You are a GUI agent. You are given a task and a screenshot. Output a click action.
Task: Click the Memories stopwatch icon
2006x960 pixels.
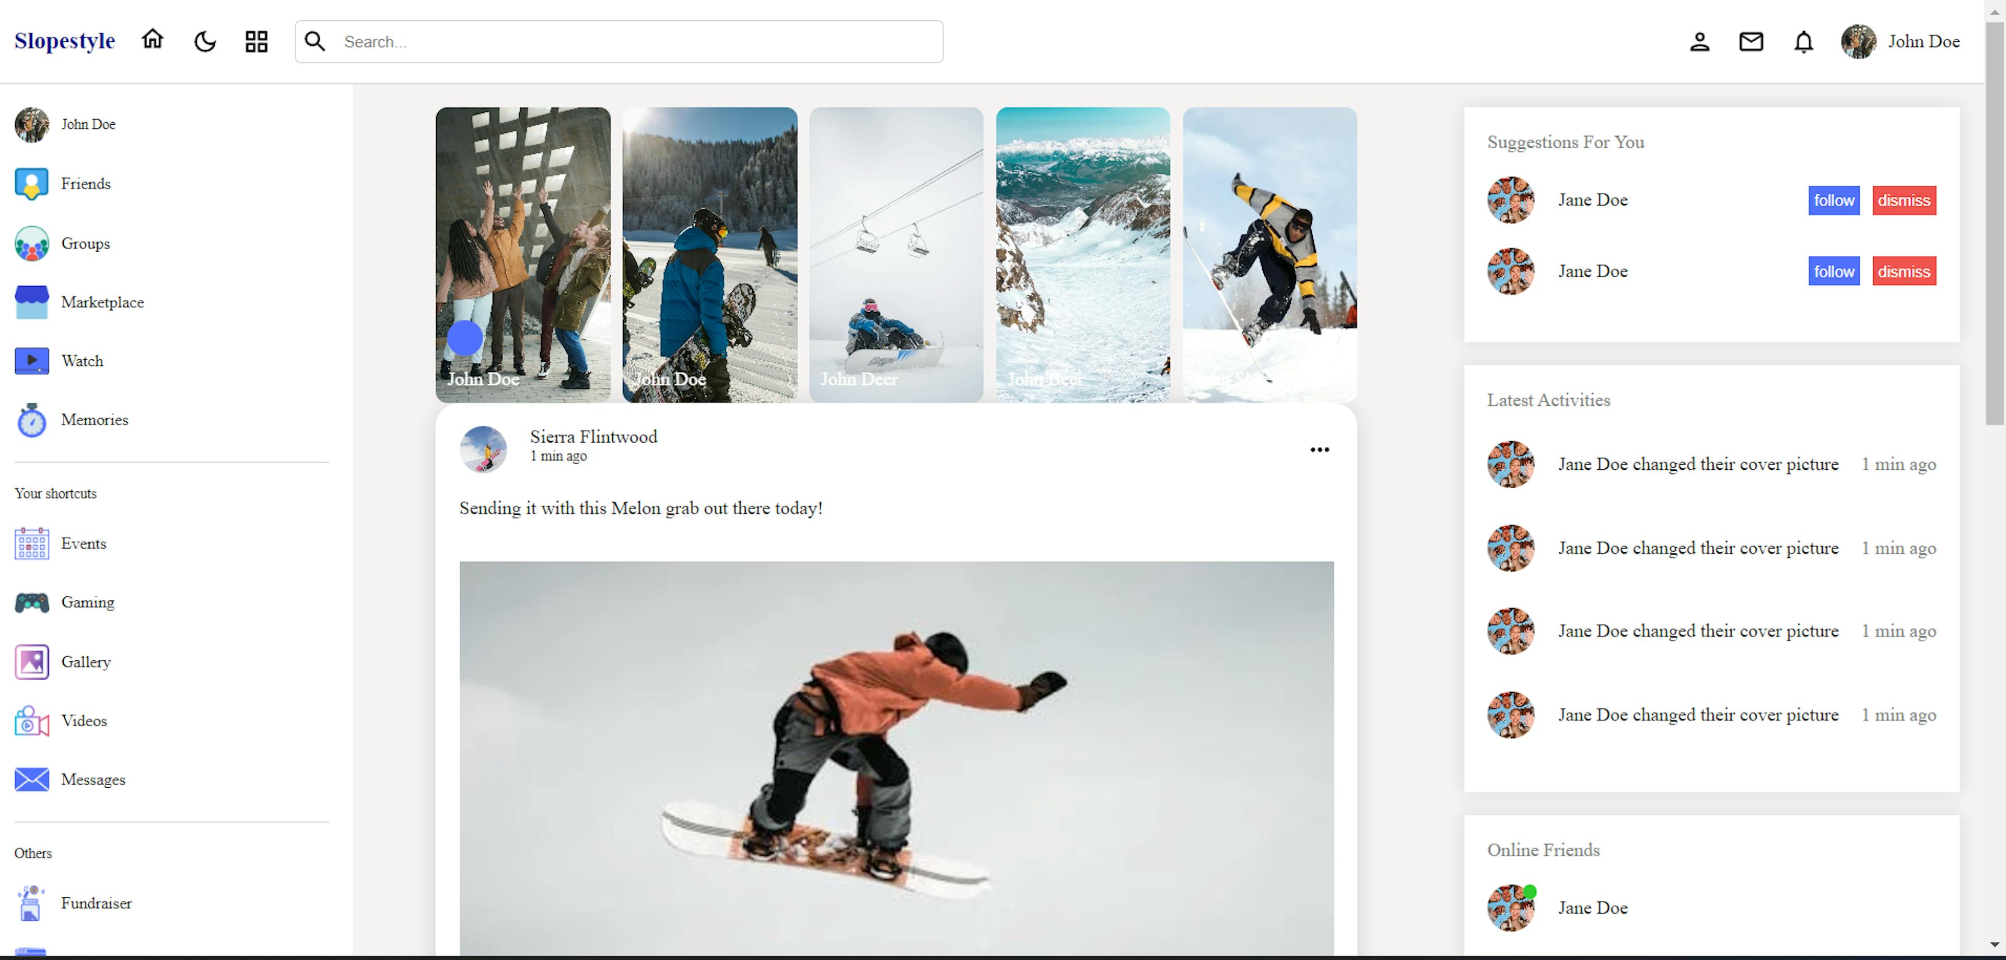click(31, 420)
